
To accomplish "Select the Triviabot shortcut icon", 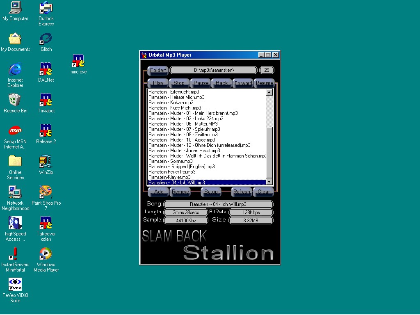I will (x=46, y=100).
